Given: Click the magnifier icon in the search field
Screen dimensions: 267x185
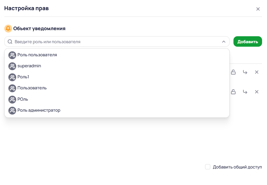Looking at the screenshot, I should pos(10,42).
